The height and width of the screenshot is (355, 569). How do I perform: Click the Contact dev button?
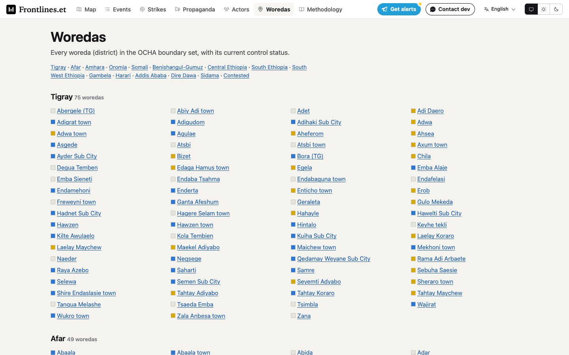click(450, 9)
